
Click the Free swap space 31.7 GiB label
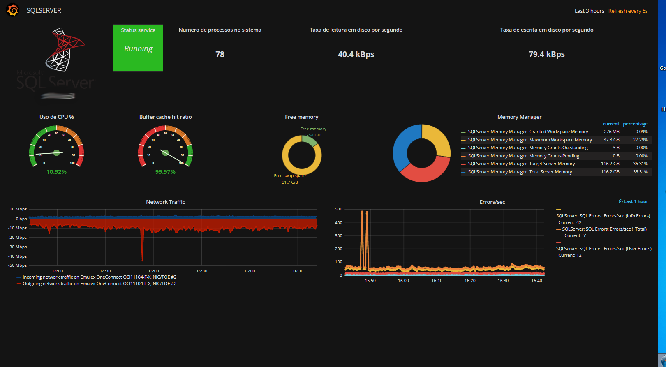tap(290, 179)
